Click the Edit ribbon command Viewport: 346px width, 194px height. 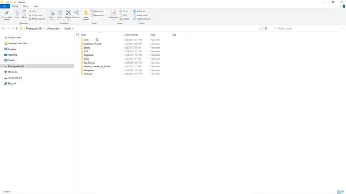(x=123, y=15)
